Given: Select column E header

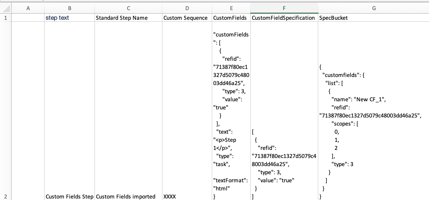Looking at the screenshot, I should (231, 8).
